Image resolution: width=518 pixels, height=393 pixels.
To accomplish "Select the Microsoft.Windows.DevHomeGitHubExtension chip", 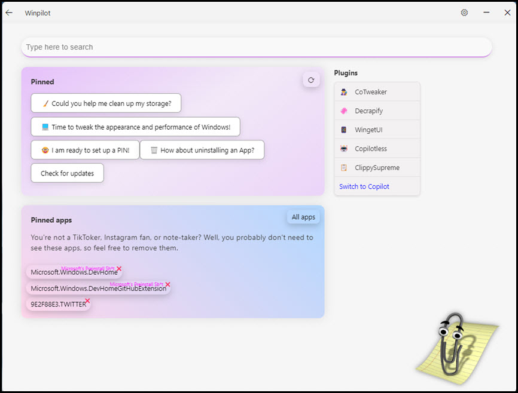I will pyautogui.click(x=99, y=288).
